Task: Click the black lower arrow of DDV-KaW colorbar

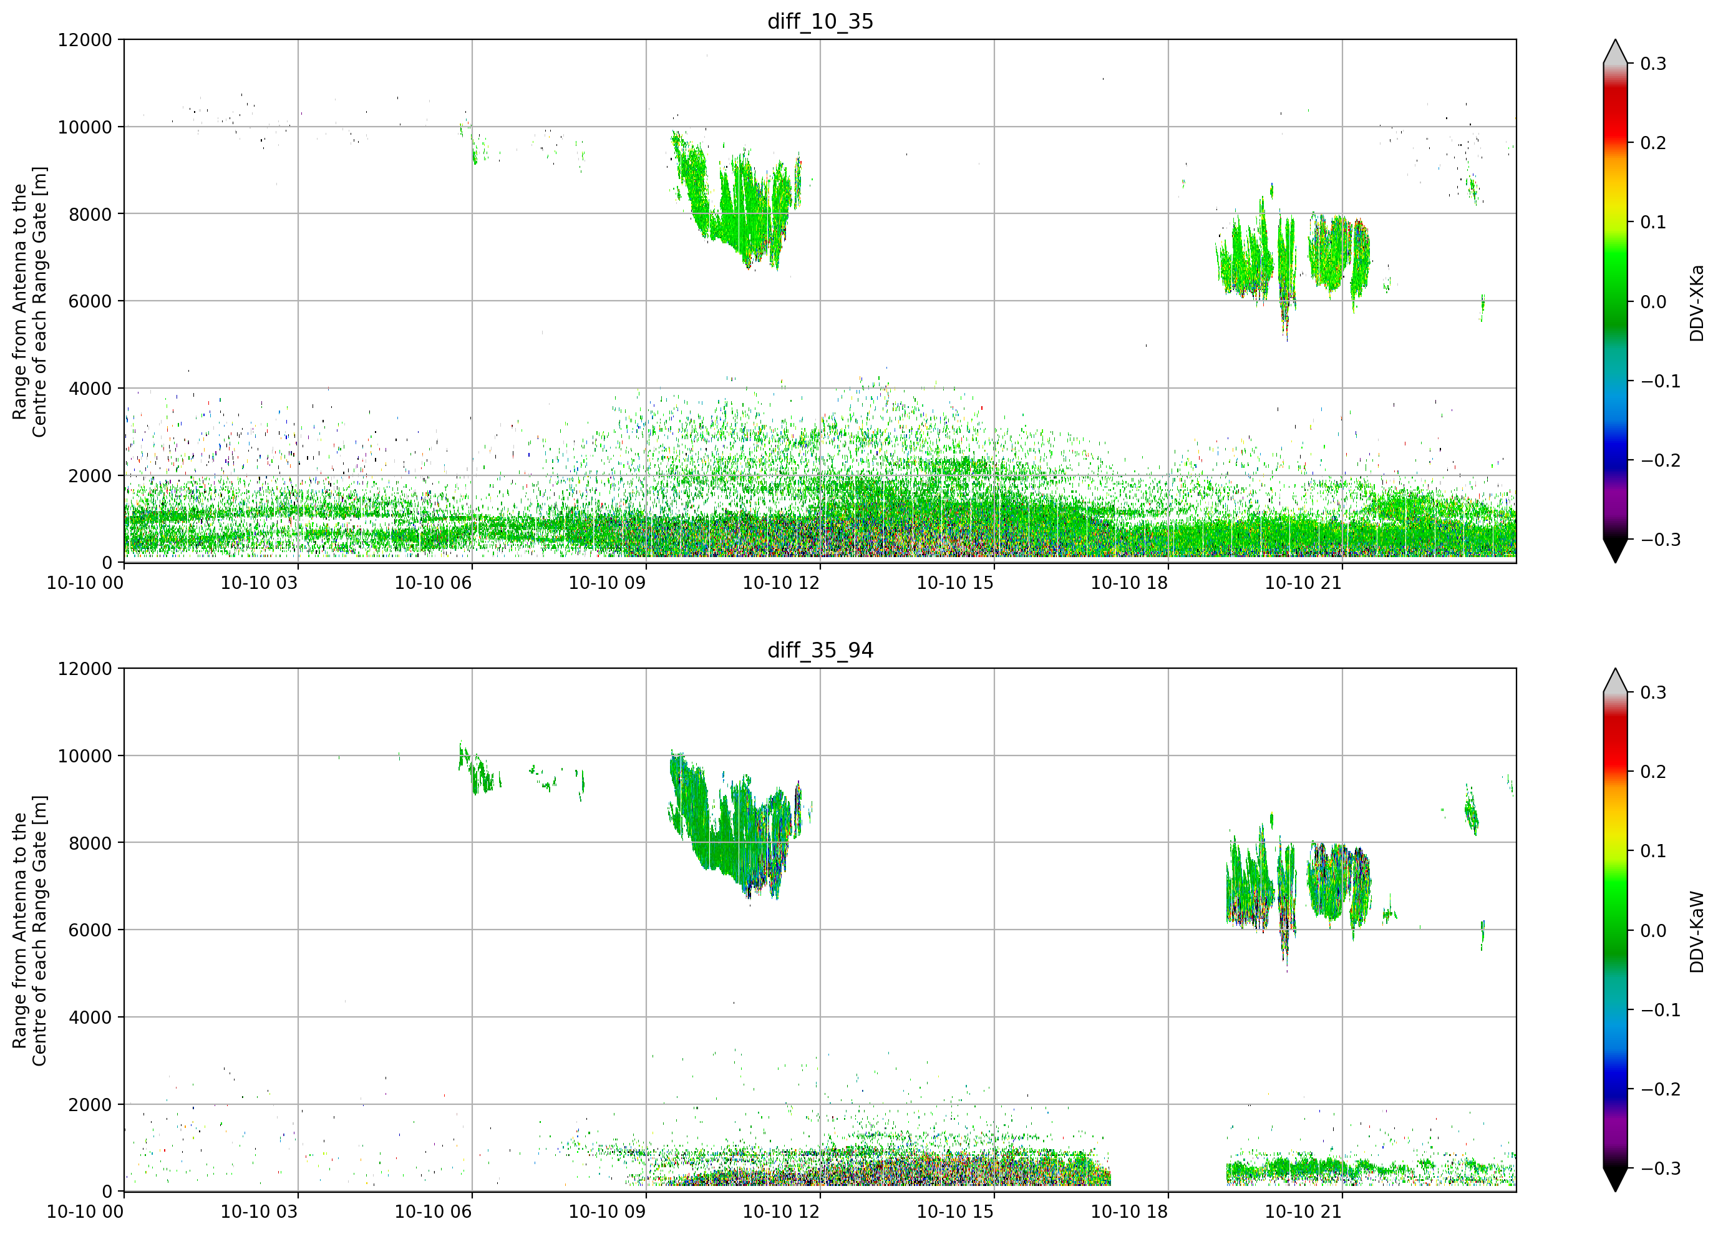Action: point(1615,1178)
